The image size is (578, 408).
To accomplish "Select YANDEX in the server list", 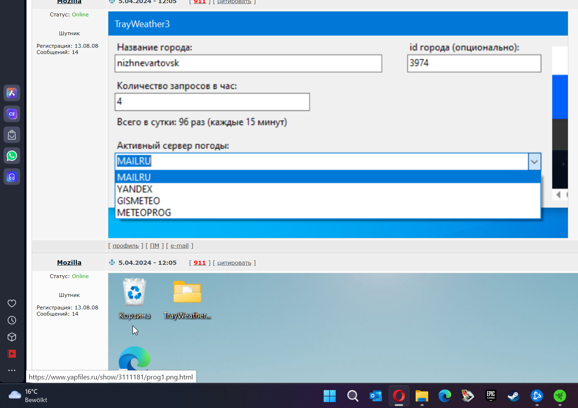I will [x=135, y=189].
